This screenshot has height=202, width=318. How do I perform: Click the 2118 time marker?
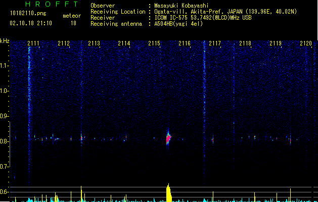245,43
